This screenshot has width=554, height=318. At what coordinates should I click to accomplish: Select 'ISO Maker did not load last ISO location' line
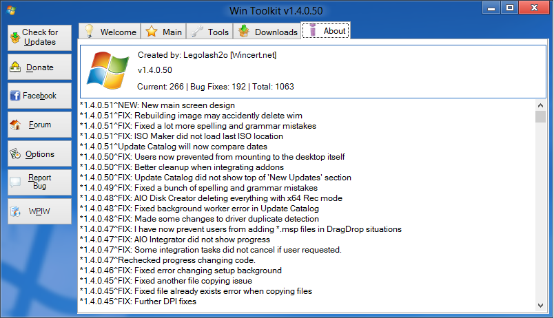pos(182,136)
